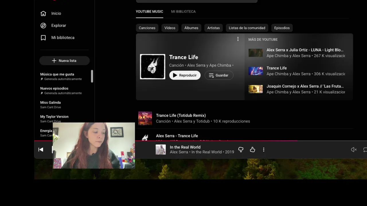Open three-dot menu on Trance Life card

238,39
